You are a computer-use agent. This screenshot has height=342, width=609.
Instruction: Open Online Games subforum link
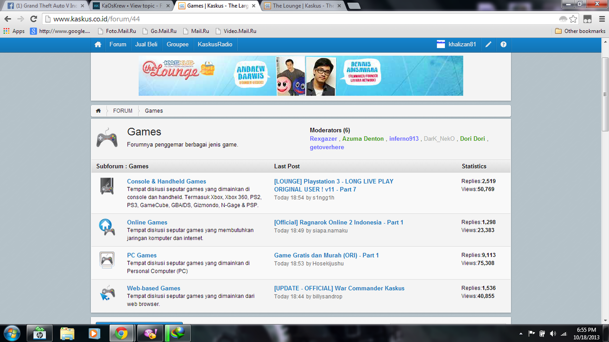[x=147, y=222]
